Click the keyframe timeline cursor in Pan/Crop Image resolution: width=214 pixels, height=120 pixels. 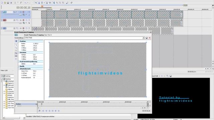42,104
